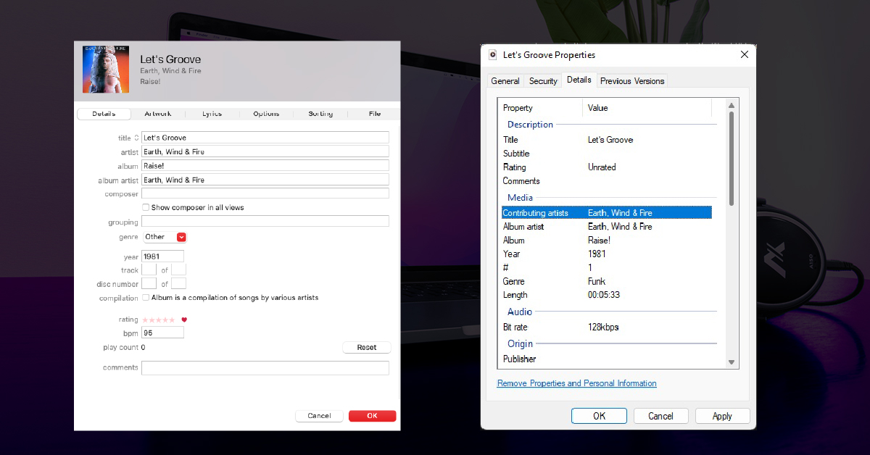The image size is (870, 455).
Task: Click the composer input field
Action: coord(265,193)
